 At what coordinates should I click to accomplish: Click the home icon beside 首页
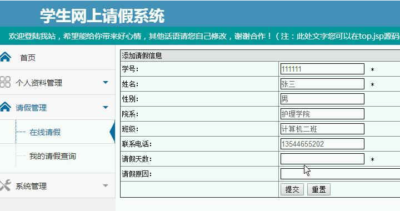click(x=5, y=57)
